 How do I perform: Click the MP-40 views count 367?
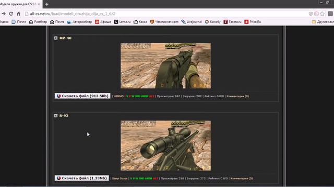pyautogui.click(x=168, y=96)
